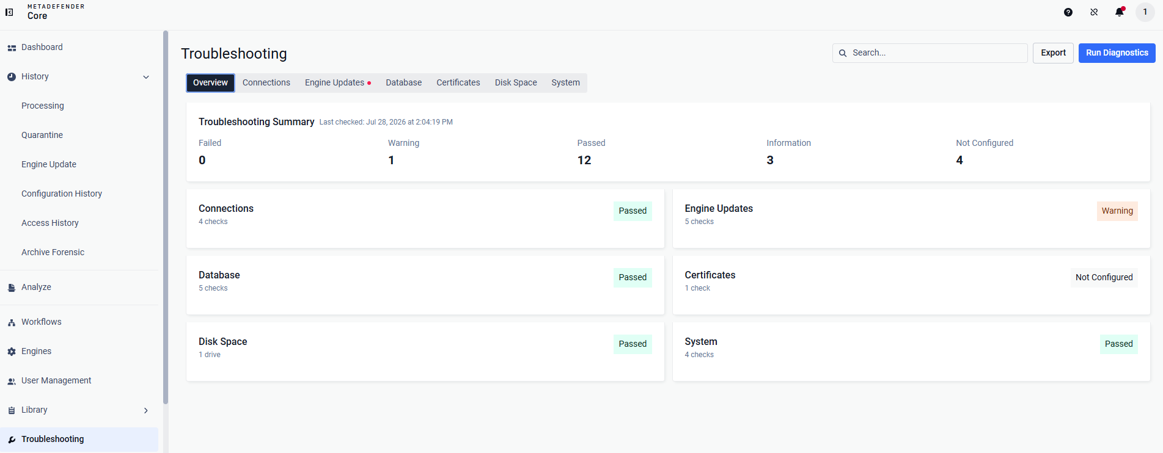The width and height of the screenshot is (1163, 453).
Task: Open the help question mark icon
Action: click(x=1068, y=12)
